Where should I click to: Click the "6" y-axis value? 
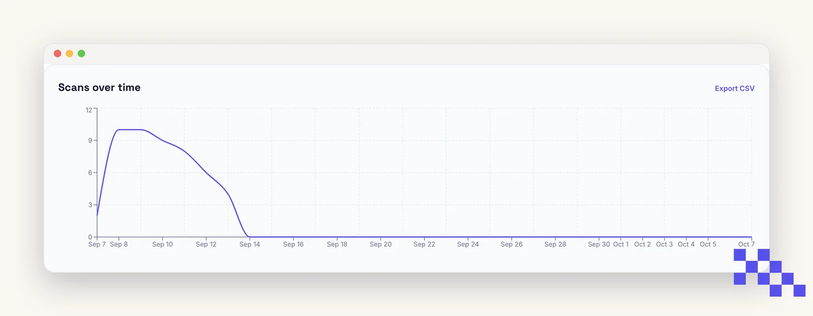[x=90, y=172]
